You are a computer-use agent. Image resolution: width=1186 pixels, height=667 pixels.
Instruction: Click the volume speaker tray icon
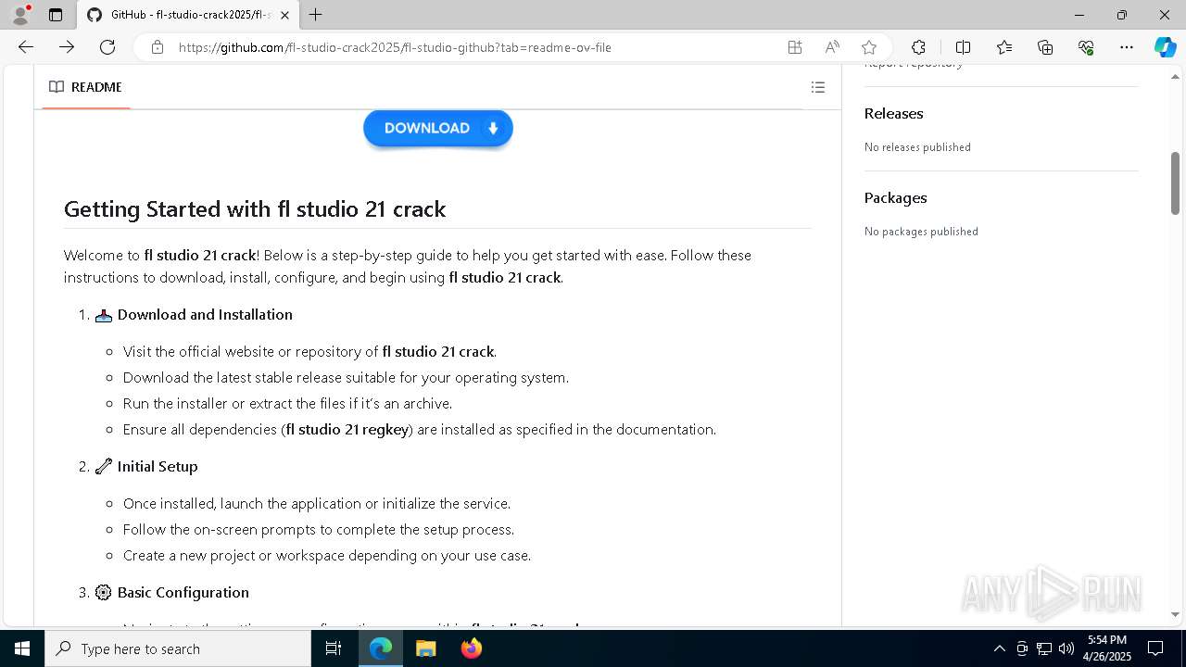[1066, 648]
